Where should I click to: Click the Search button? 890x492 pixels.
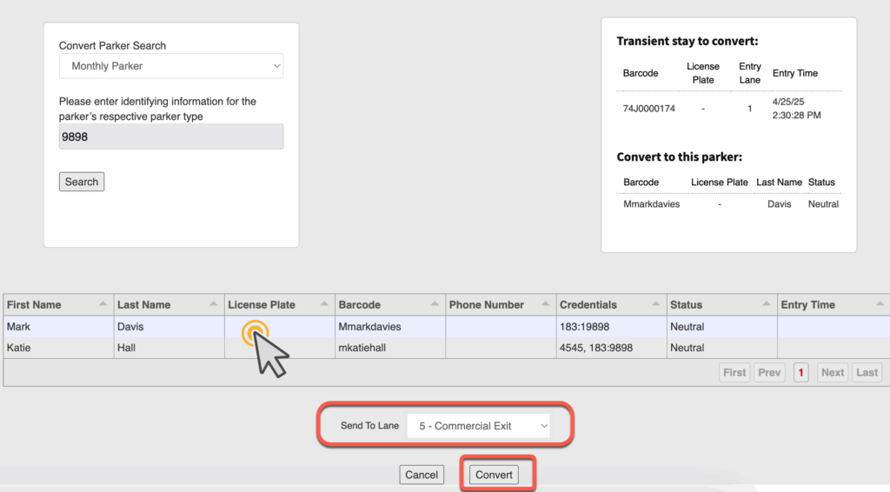82,182
